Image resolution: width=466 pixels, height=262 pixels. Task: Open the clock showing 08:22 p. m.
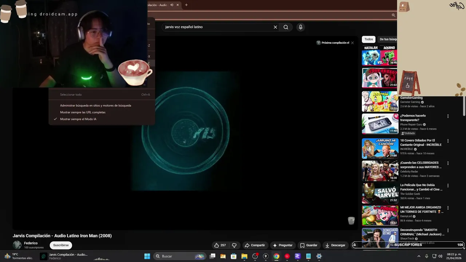pyautogui.click(x=454, y=256)
